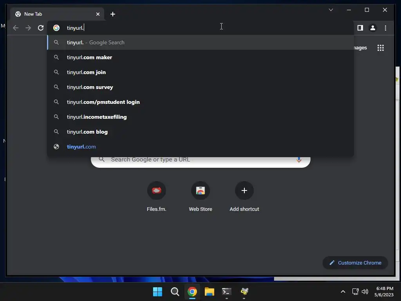Open Windows taskbar search
401x301 pixels.
(x=175, y=292)
